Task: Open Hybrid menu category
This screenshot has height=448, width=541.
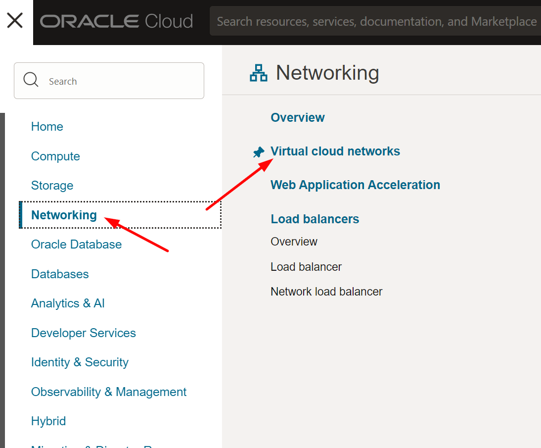Action: pyautogui.click(x=48, y=421)
